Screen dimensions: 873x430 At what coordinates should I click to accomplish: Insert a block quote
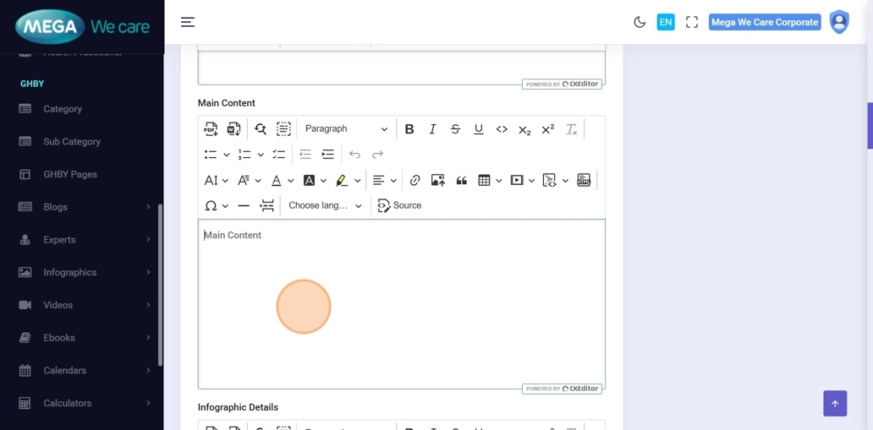point(461,181)
